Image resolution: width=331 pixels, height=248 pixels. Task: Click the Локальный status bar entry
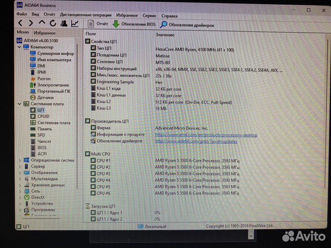click(152, 226)
